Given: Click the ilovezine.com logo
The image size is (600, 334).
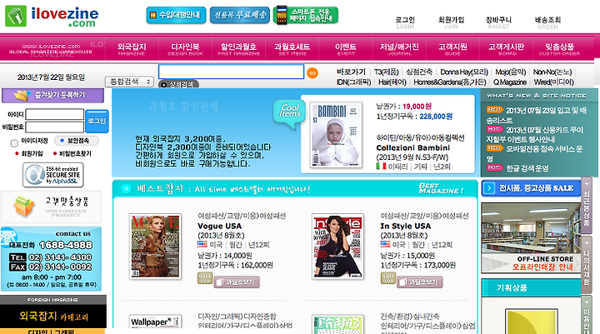Looking at the screenshot, I should tap(52, 17).
